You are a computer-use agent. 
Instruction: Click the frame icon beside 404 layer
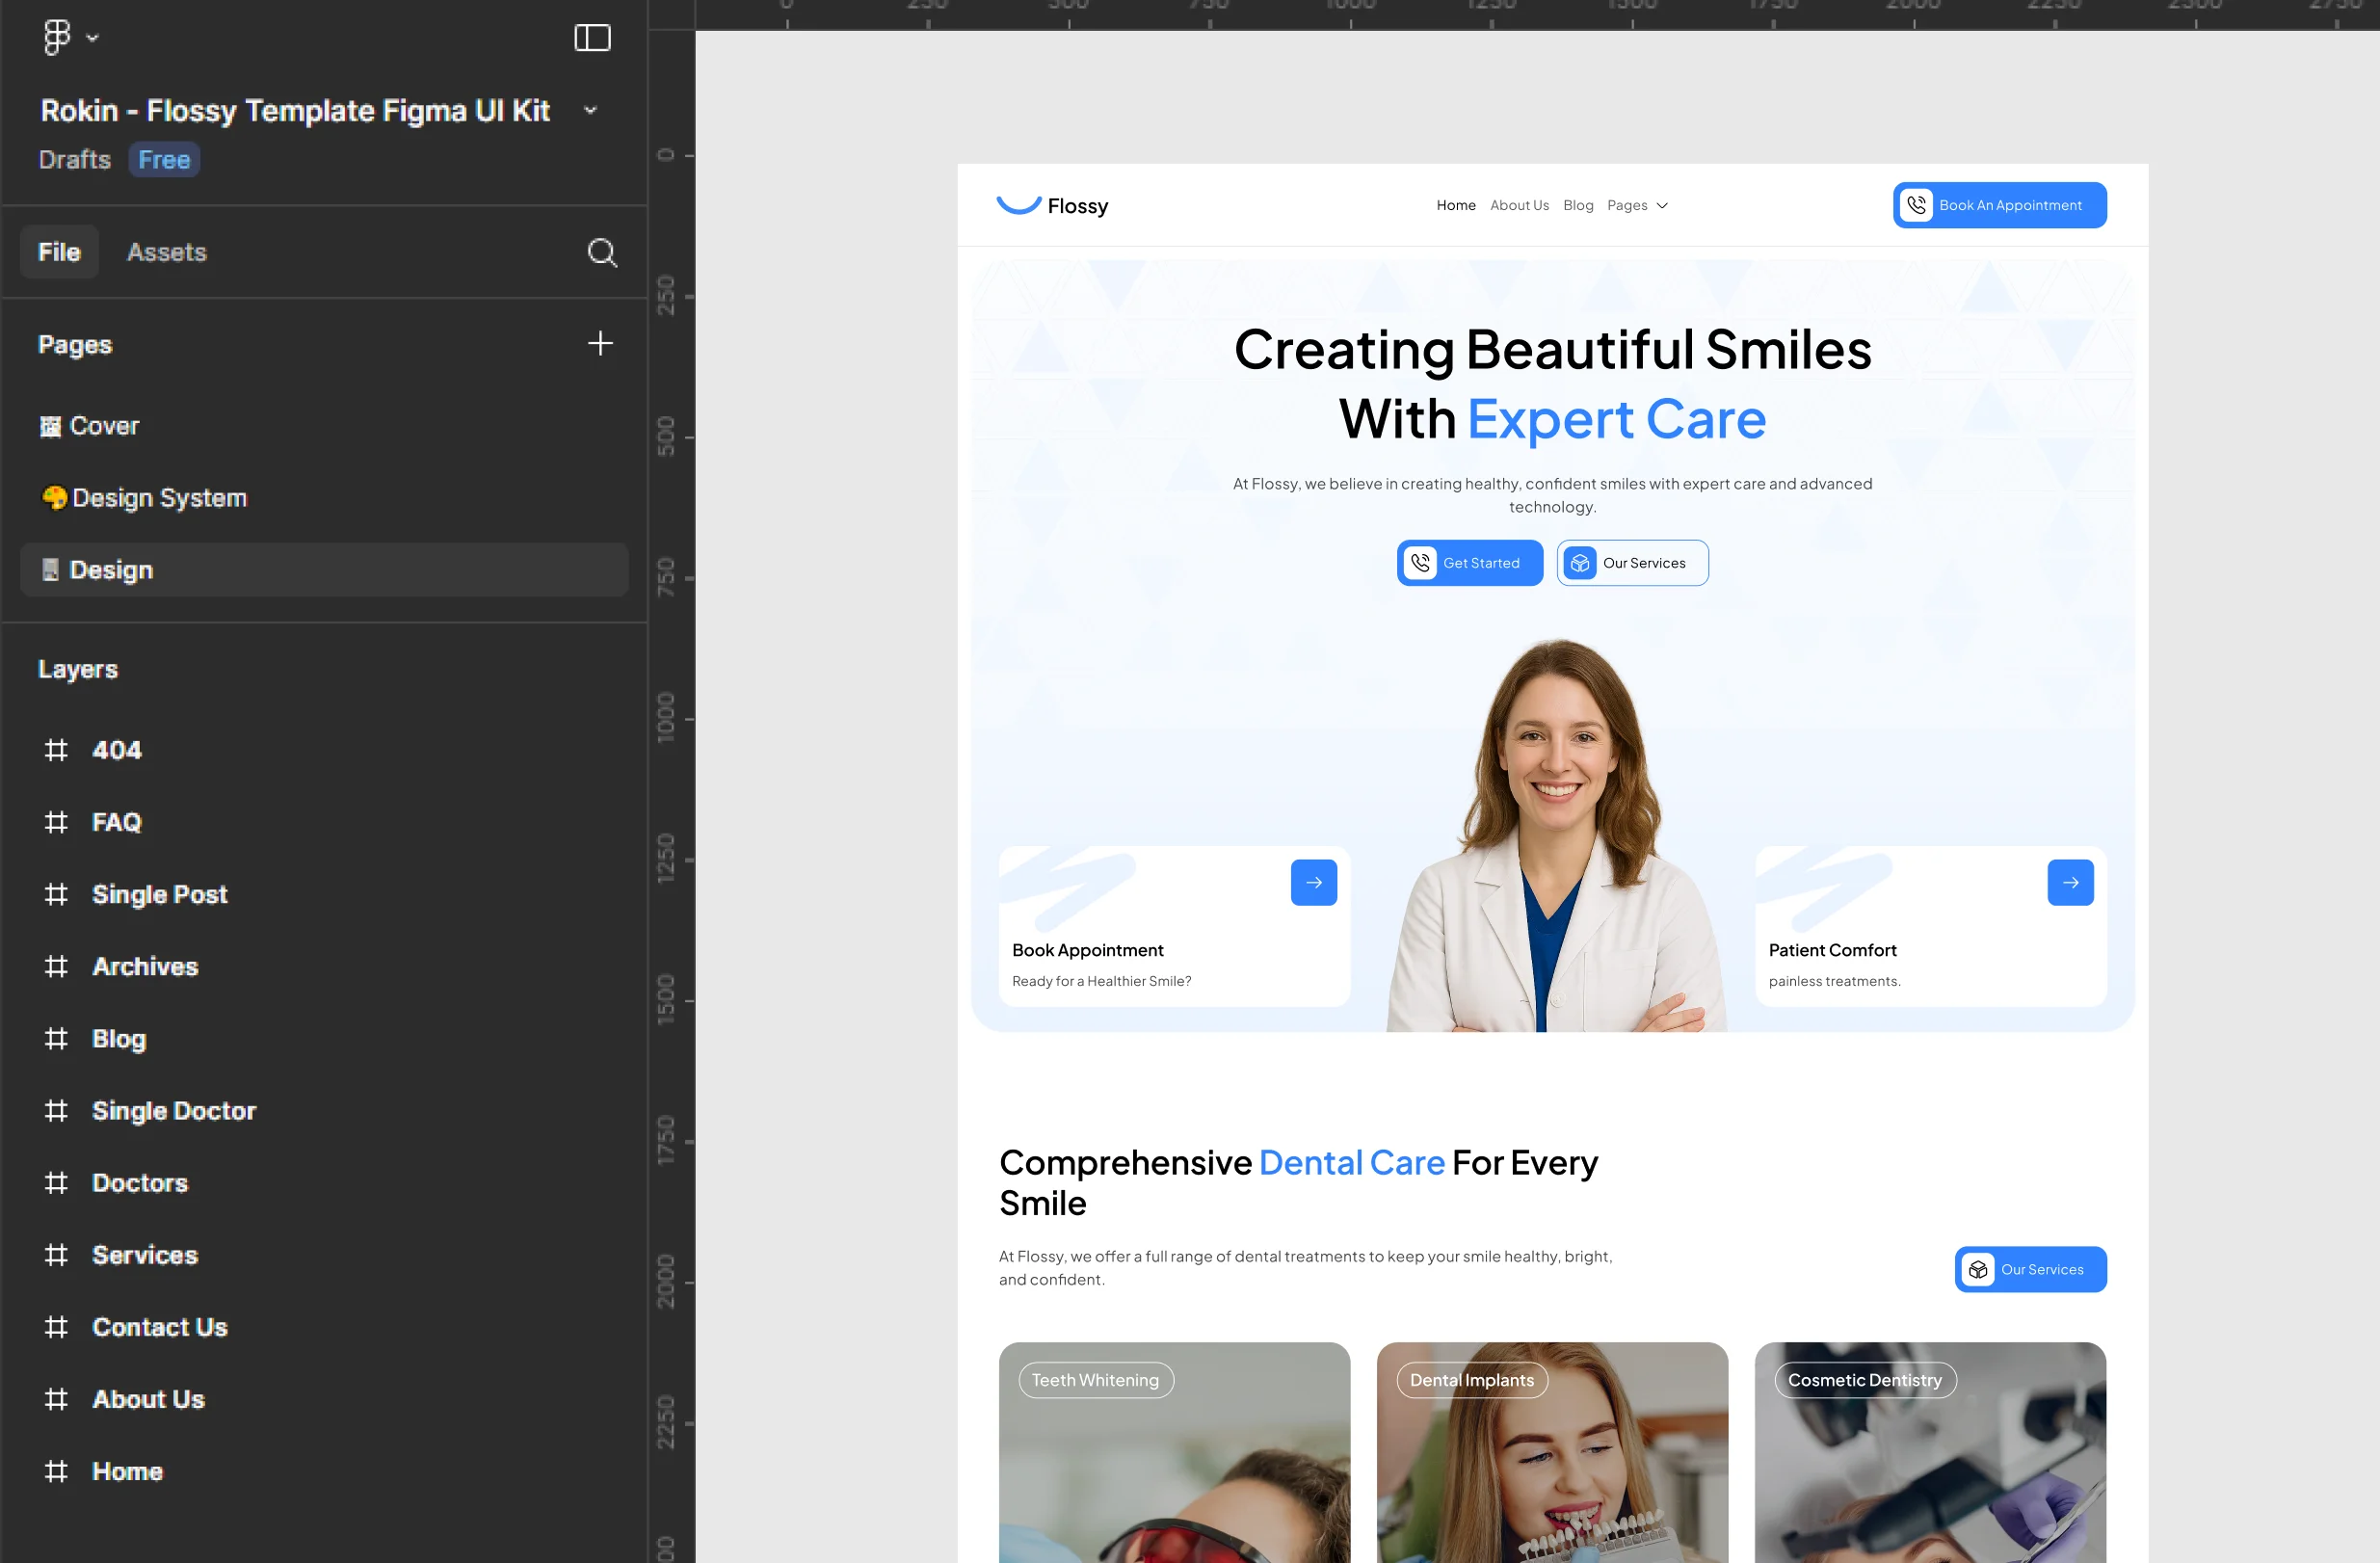pyautogui.click(x=56, y=750)
